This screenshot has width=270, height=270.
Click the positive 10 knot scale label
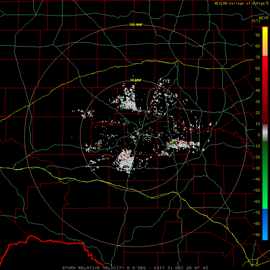coord(258,124)
